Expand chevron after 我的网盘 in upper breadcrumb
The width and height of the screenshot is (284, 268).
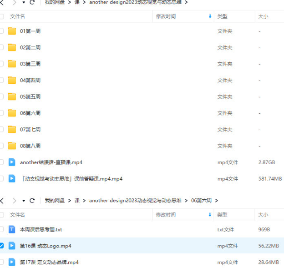click(70, 2)
